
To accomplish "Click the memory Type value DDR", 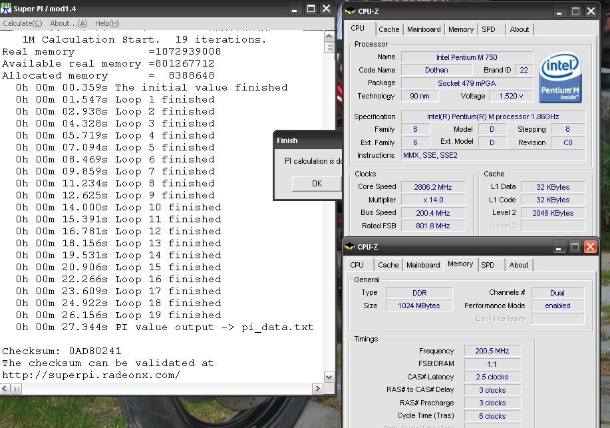I will click(x=419, y=293).
